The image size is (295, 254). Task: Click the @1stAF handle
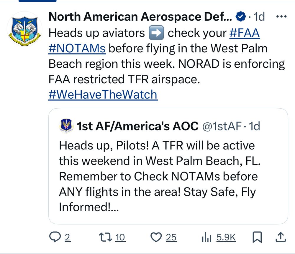tap(222, 126)
